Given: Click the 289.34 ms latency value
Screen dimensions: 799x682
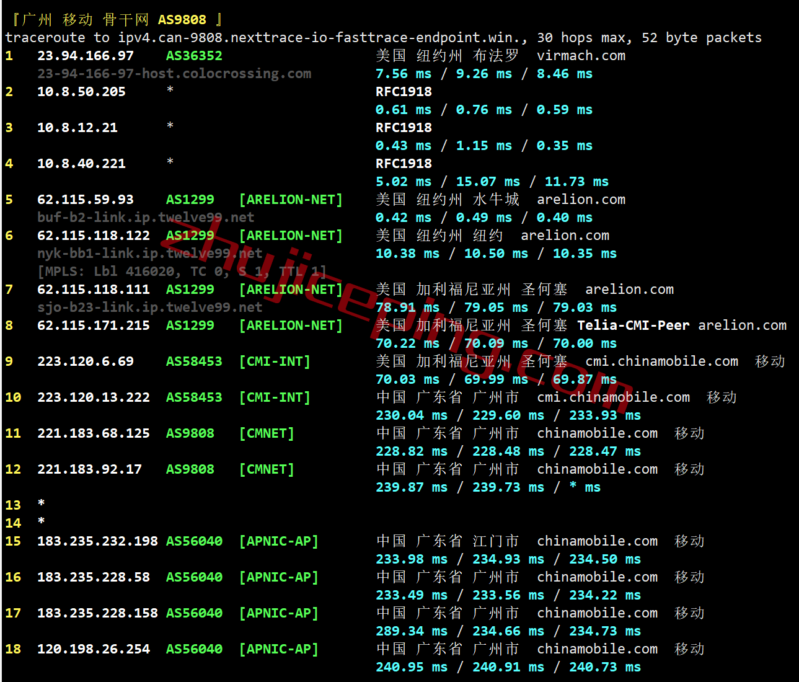Looking at the screenshot, I should (412, 631).
